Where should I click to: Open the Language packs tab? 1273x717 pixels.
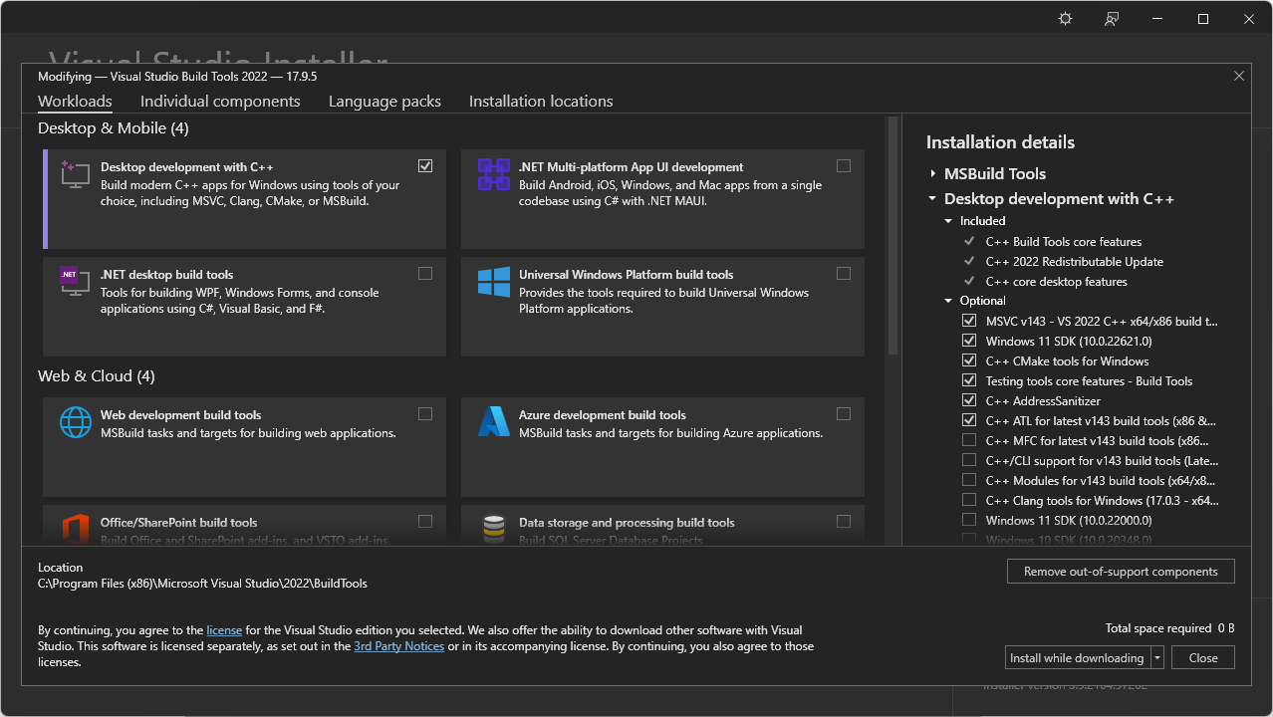[x=384, y=102]
